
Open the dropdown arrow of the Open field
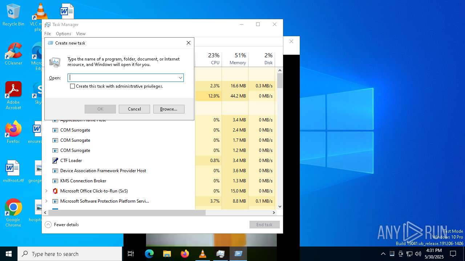pyautogui.click(x=180, y=78)
